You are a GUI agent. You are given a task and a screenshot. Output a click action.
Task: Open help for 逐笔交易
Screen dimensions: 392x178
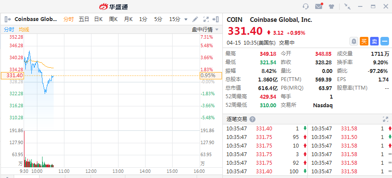252,119
